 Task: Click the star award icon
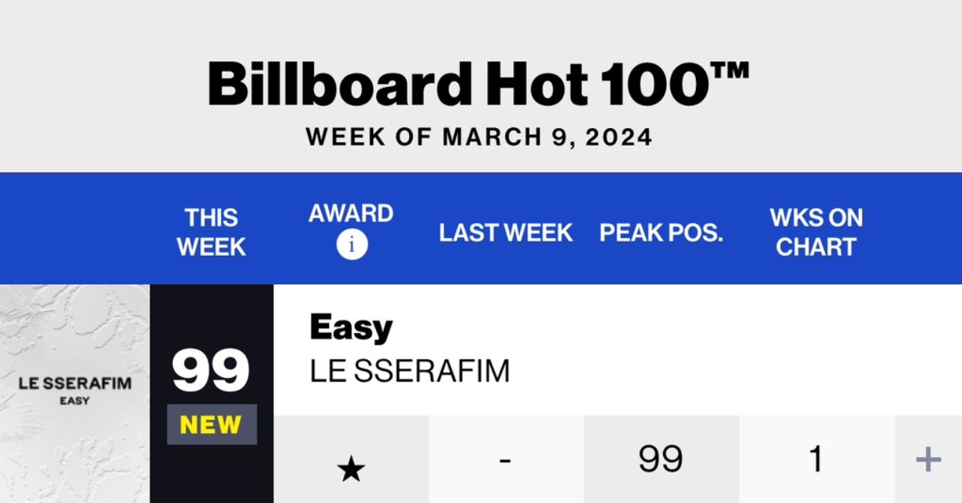(x=351, y=469)
